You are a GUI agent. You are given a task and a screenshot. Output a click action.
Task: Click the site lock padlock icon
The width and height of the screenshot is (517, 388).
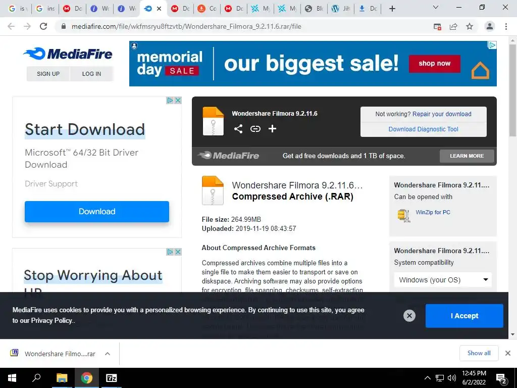[x=64, y=26]
